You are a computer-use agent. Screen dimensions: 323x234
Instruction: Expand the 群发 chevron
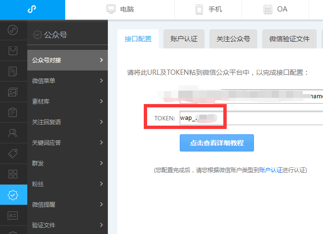101,163
